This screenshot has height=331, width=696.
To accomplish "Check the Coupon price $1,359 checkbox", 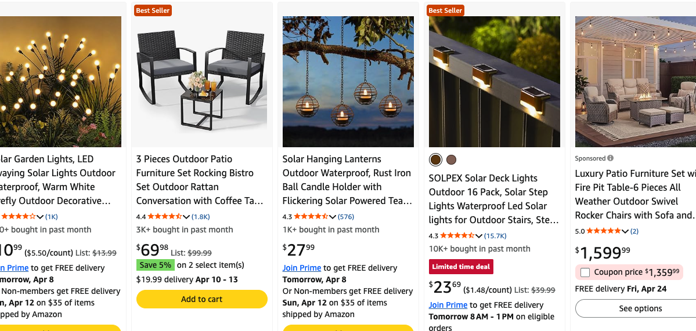I will click(585, 272).
